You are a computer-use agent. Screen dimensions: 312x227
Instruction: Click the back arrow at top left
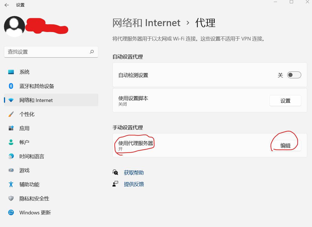pos(6,5)
